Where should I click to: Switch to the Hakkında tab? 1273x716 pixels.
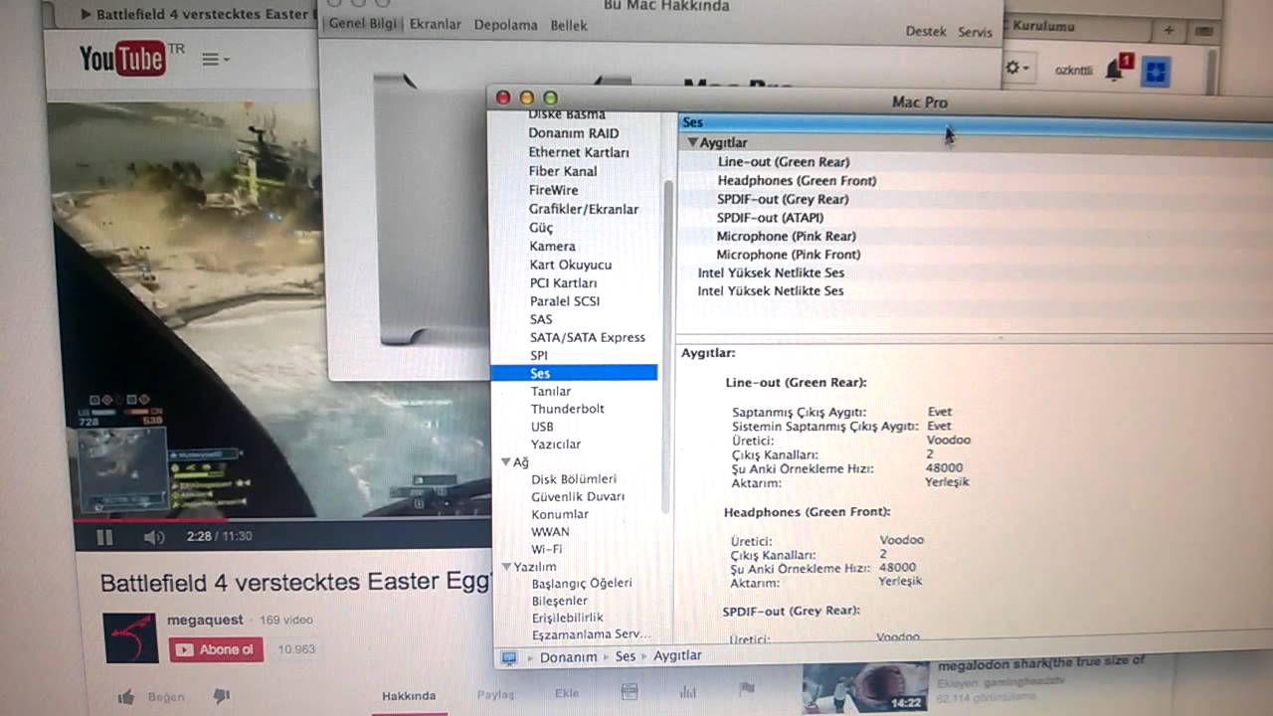point(409,696)
